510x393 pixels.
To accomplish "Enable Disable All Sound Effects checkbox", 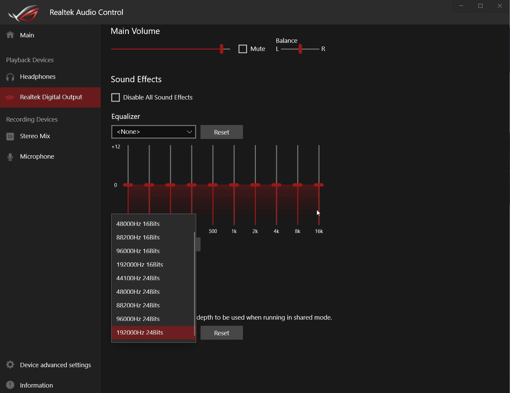I will [116, 97].
